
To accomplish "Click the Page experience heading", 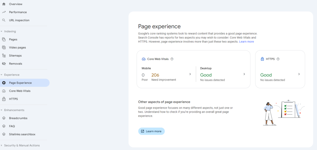I will (159, 27).
